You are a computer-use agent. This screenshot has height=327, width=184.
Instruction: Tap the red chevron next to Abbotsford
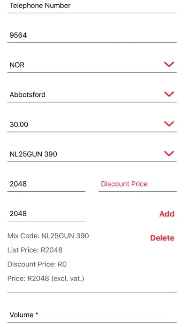click(x=169, y=94)
